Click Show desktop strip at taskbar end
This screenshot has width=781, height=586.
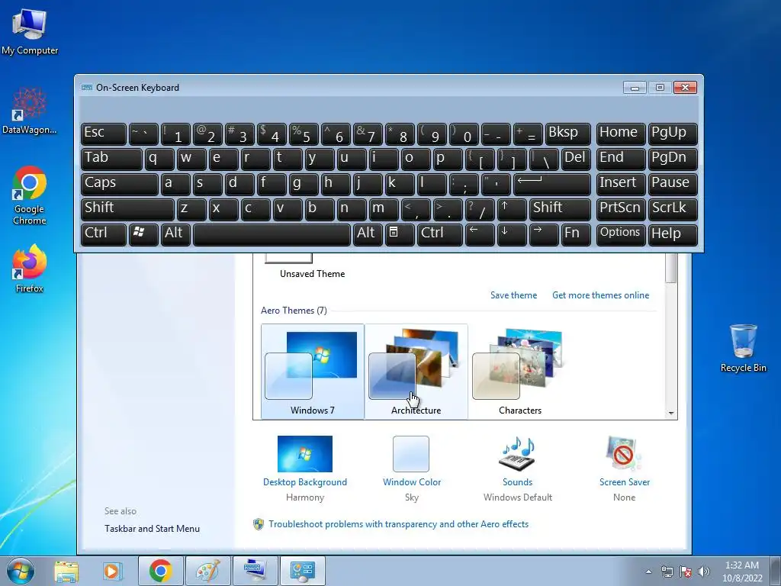tap(776, 571)
